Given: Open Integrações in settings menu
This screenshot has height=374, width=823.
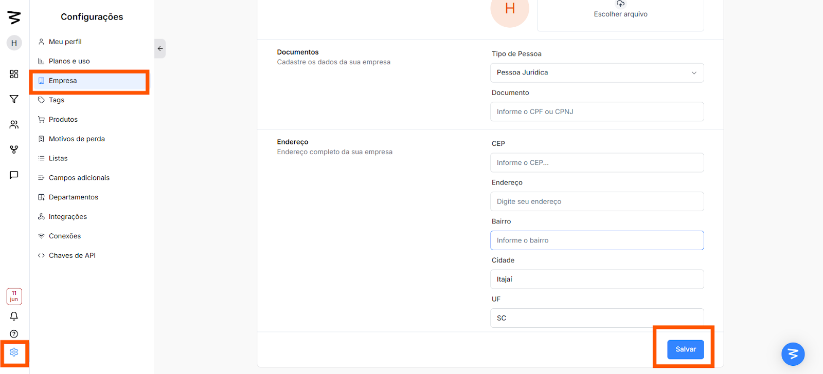Looking at the screenshot, I should pos(67,217).
